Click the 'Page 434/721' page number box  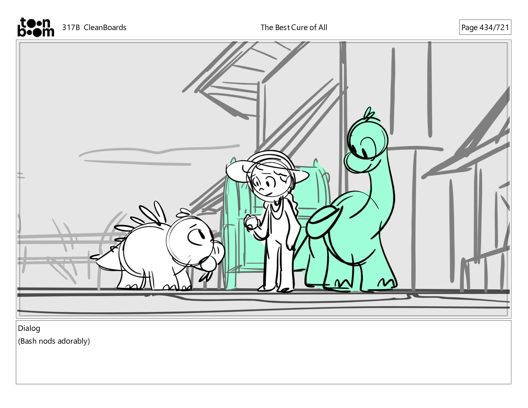pos(485,28)
